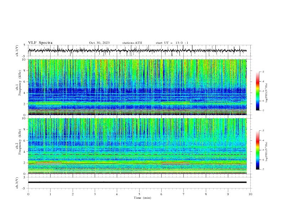282x218 pixels.
Task: Click time axis tick label "0"
Action: coord(28,194)
